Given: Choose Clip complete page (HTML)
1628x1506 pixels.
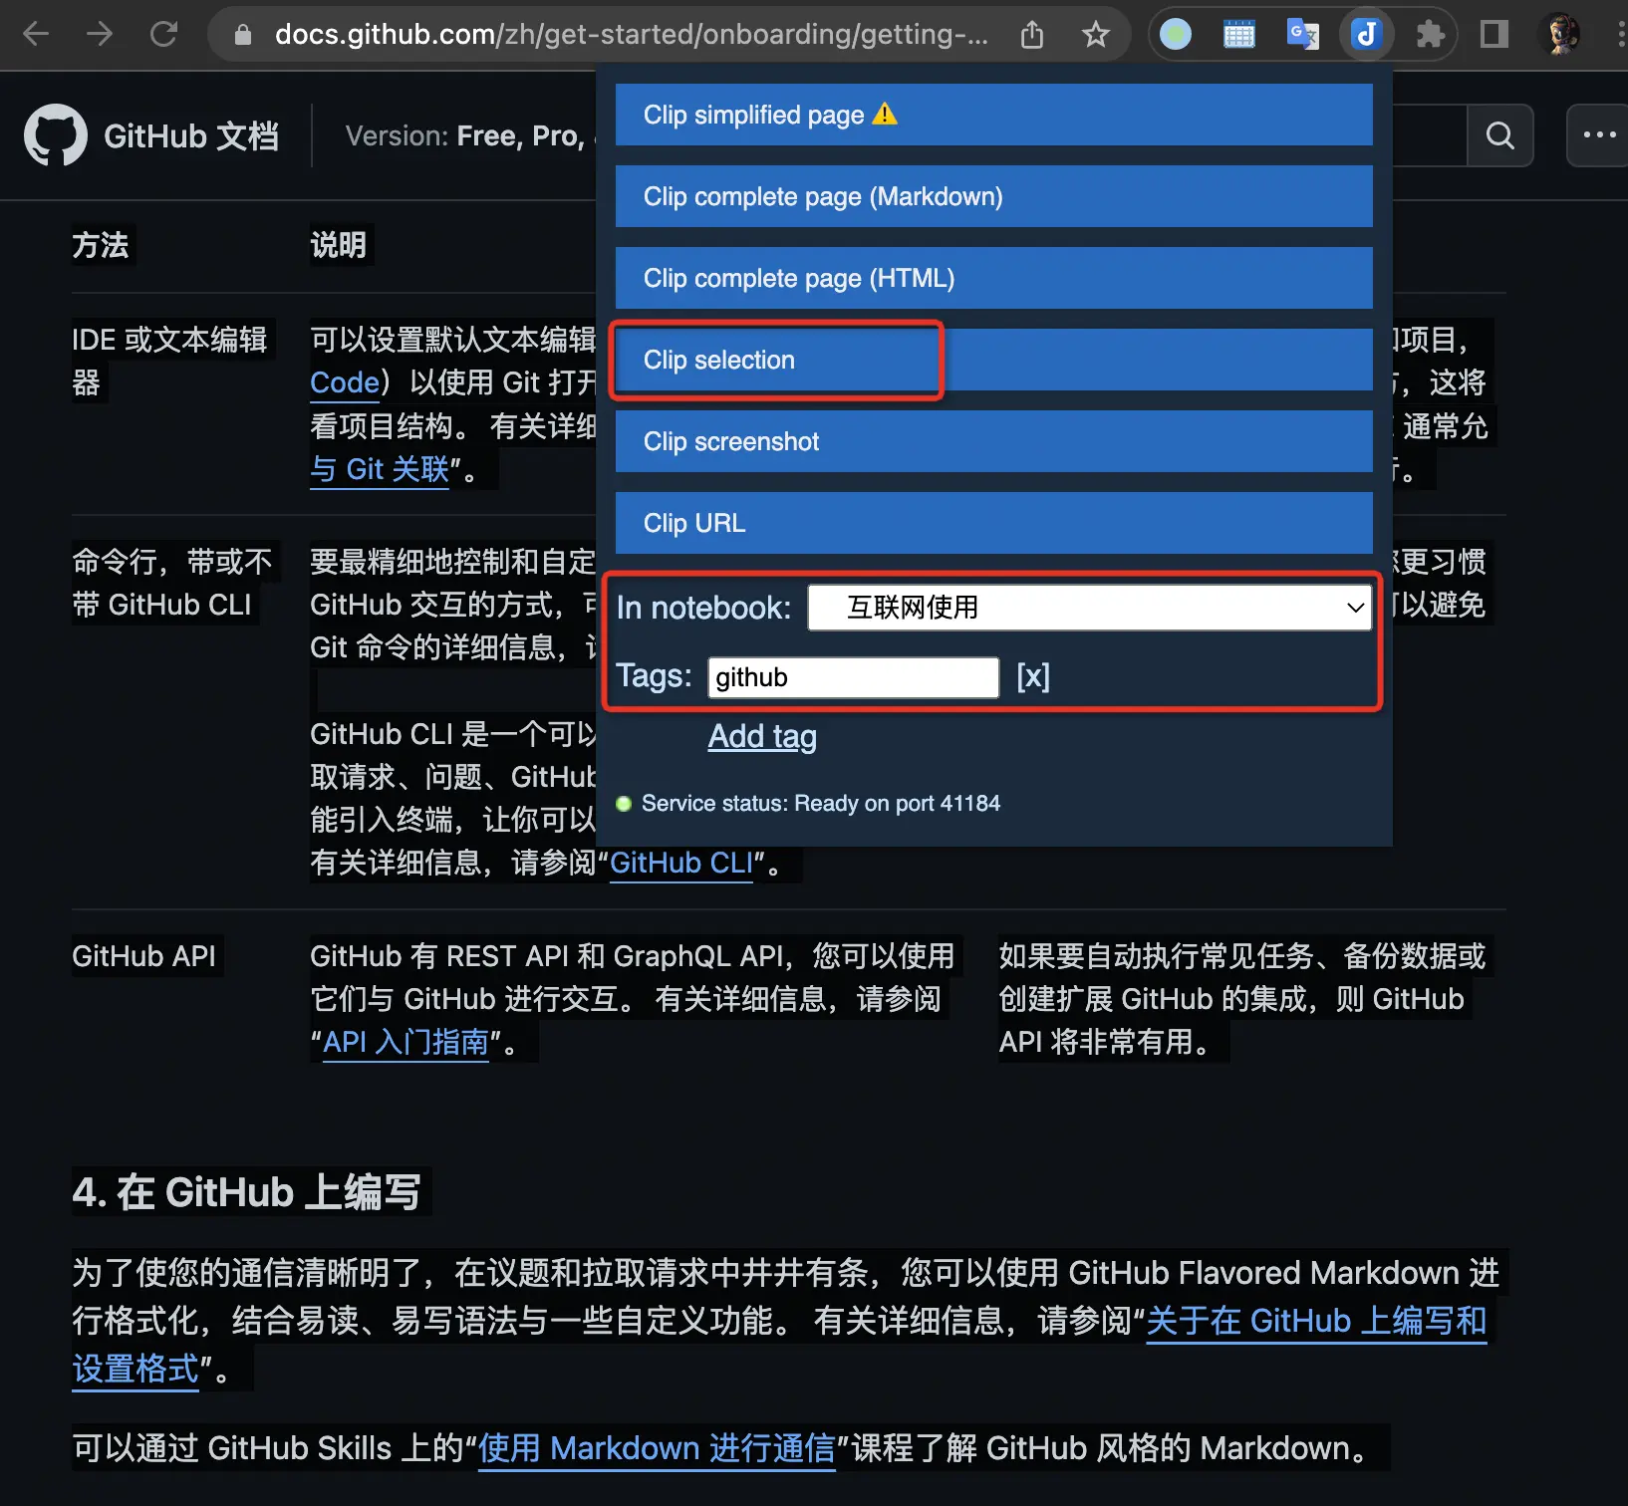Looking at the screenshot, I should 994,278.
